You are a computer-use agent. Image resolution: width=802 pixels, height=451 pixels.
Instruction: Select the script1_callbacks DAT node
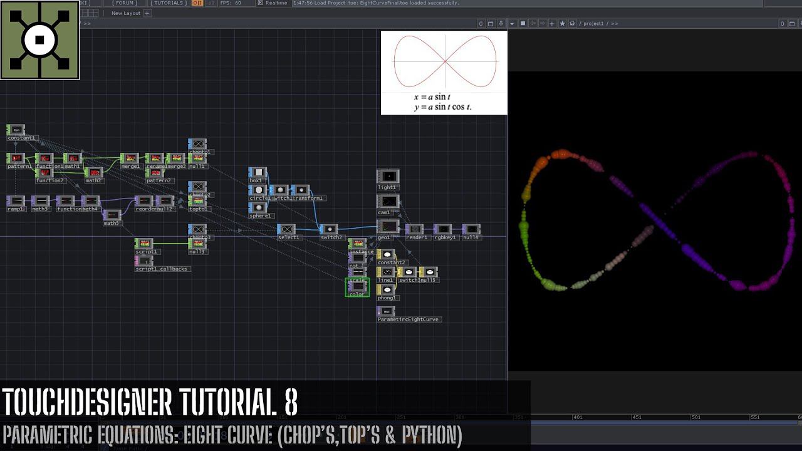coord(144,261)
